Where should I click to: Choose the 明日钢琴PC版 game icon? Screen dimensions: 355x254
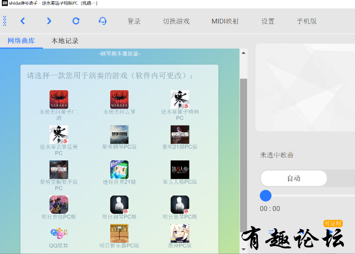point(119,204)
